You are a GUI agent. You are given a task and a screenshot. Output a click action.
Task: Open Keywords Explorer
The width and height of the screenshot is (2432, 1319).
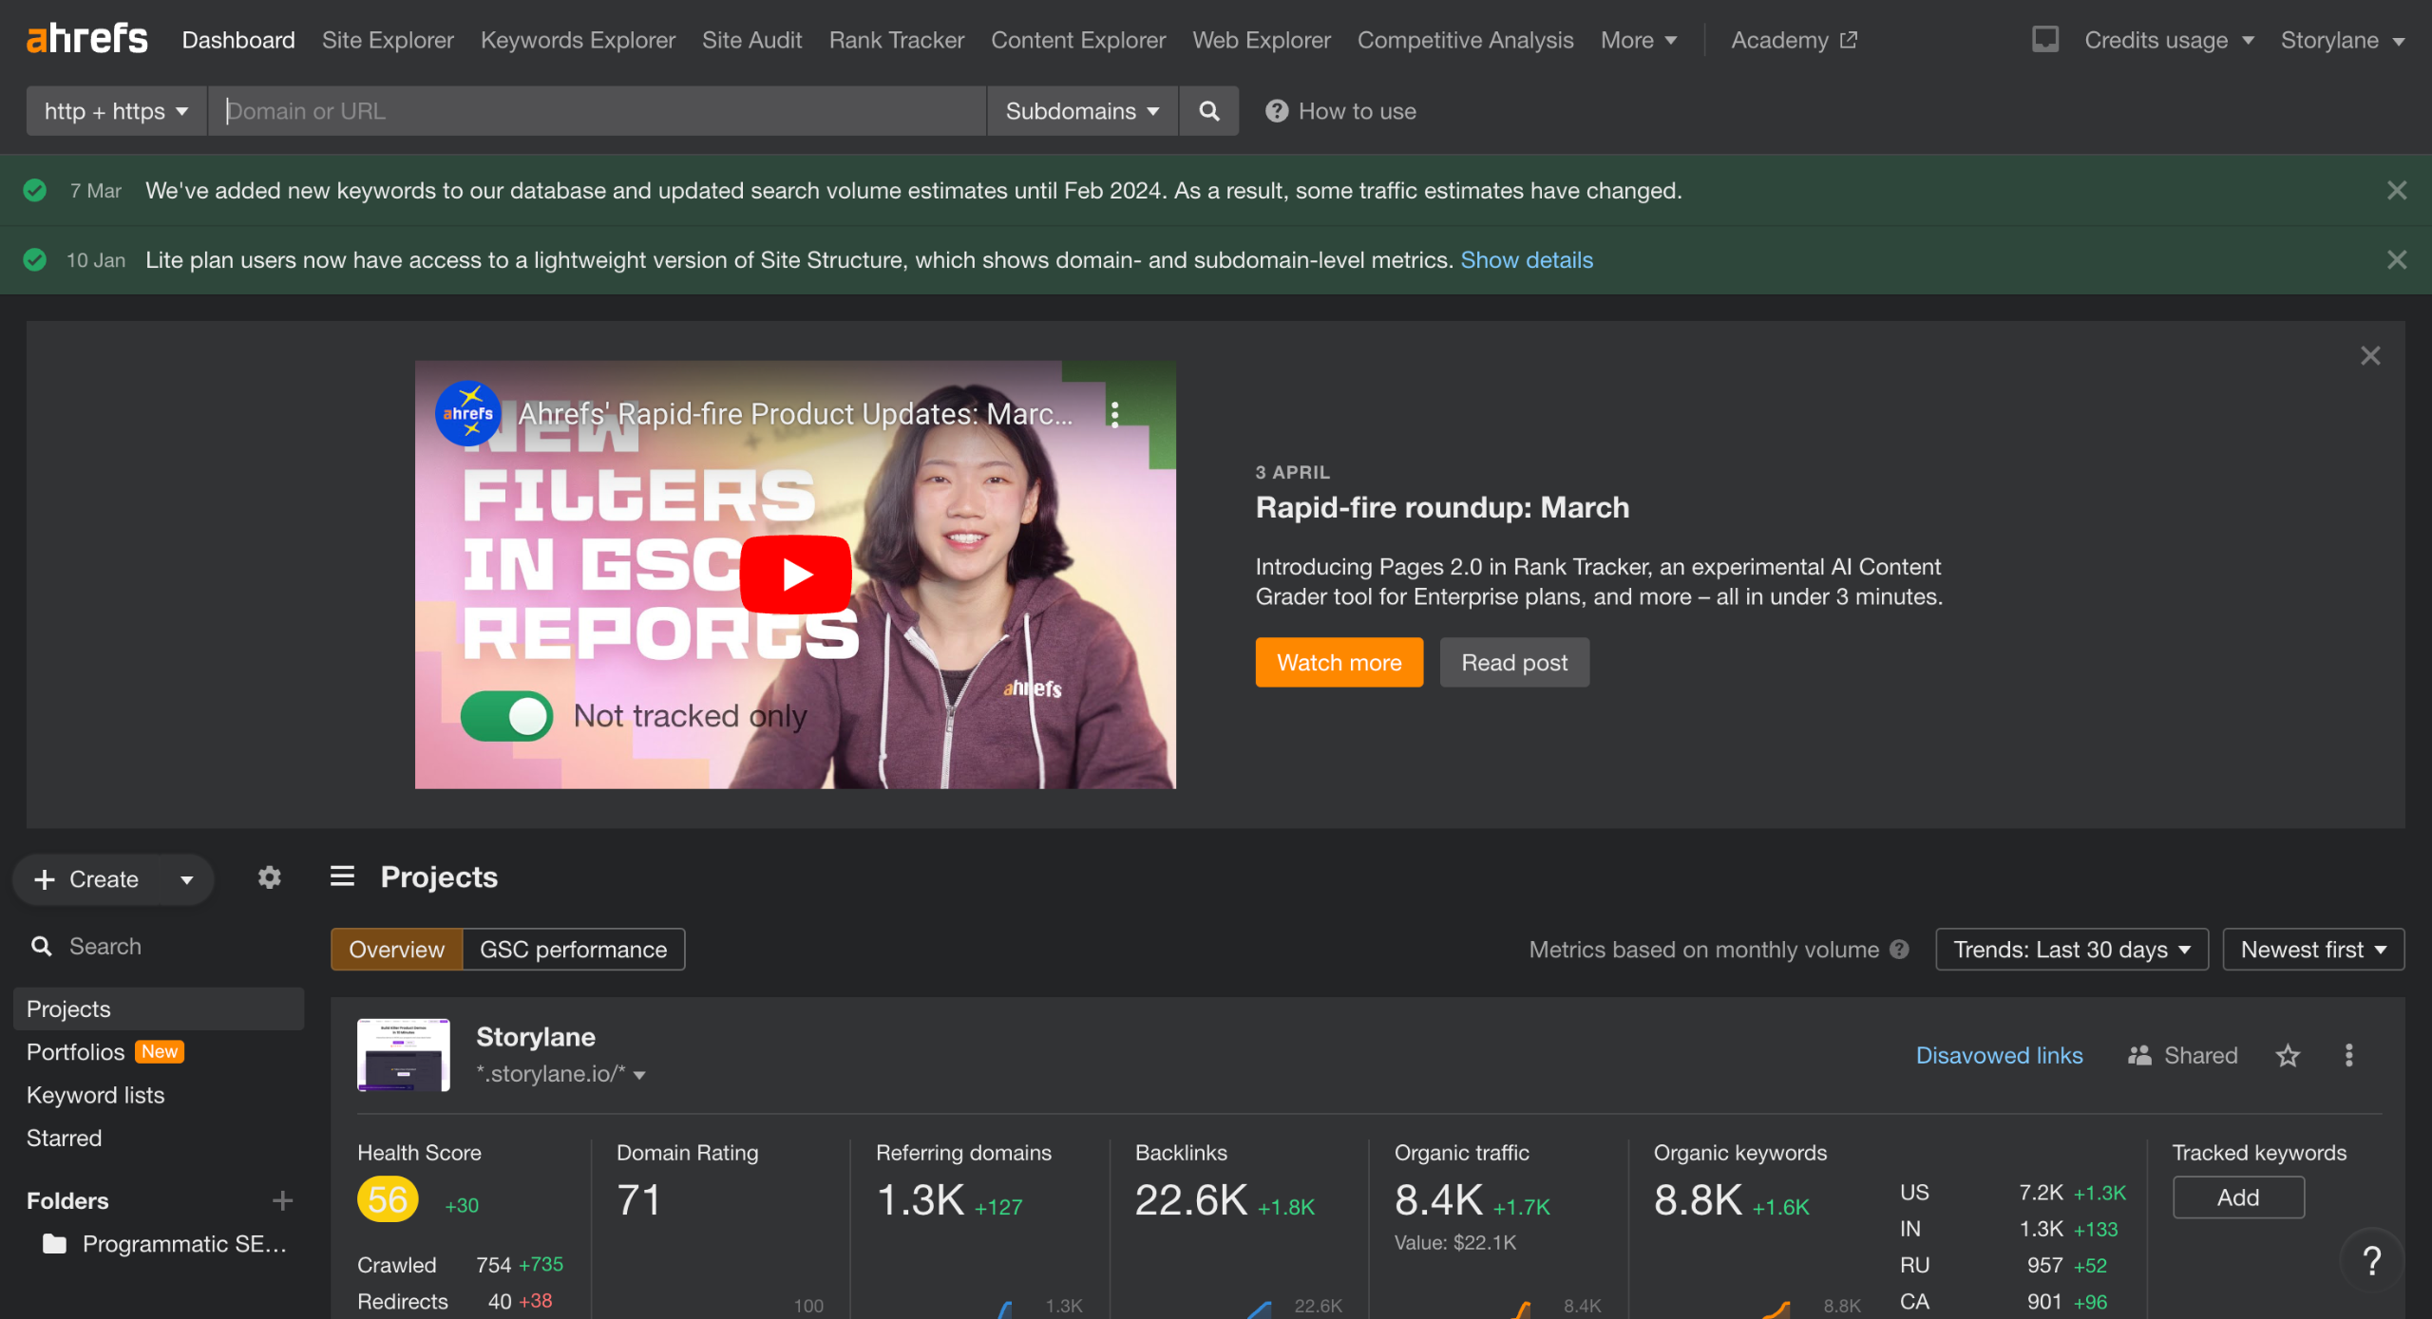578,40
